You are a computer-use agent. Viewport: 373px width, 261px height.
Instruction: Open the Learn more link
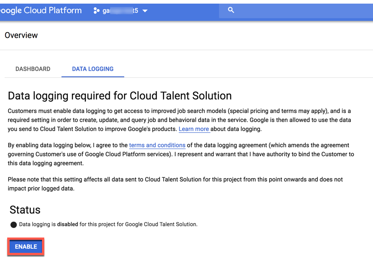coord(194,129)
